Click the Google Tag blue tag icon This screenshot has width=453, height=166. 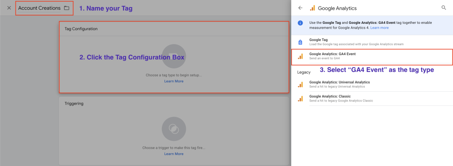pos(300,42)
